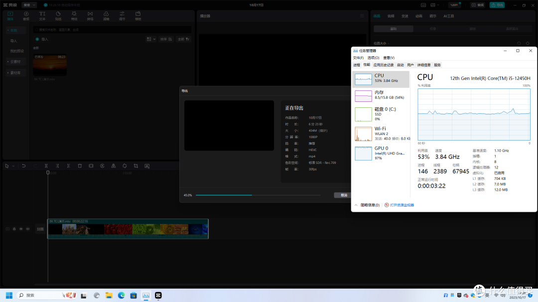Open 文件(F) menu in Task Manager
Image resolution: width=538 pixels, height=302 pixels.
[x=358, y=58]
